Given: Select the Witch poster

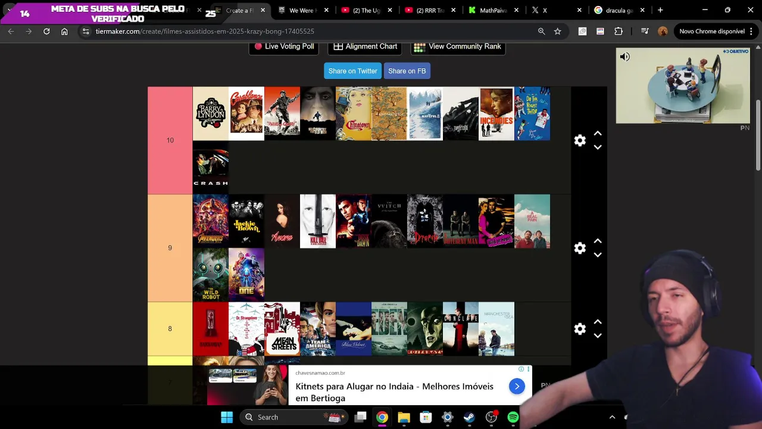Looking at the screenshot, I should tap(389, 221).
